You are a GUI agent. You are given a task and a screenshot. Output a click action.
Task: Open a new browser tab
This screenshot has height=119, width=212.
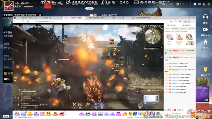tap(156, 18)
